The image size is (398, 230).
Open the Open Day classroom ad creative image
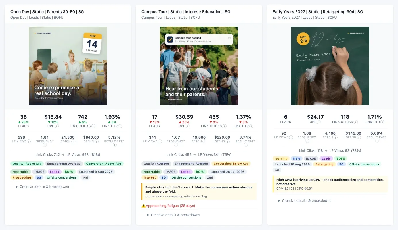pos(68,66)
